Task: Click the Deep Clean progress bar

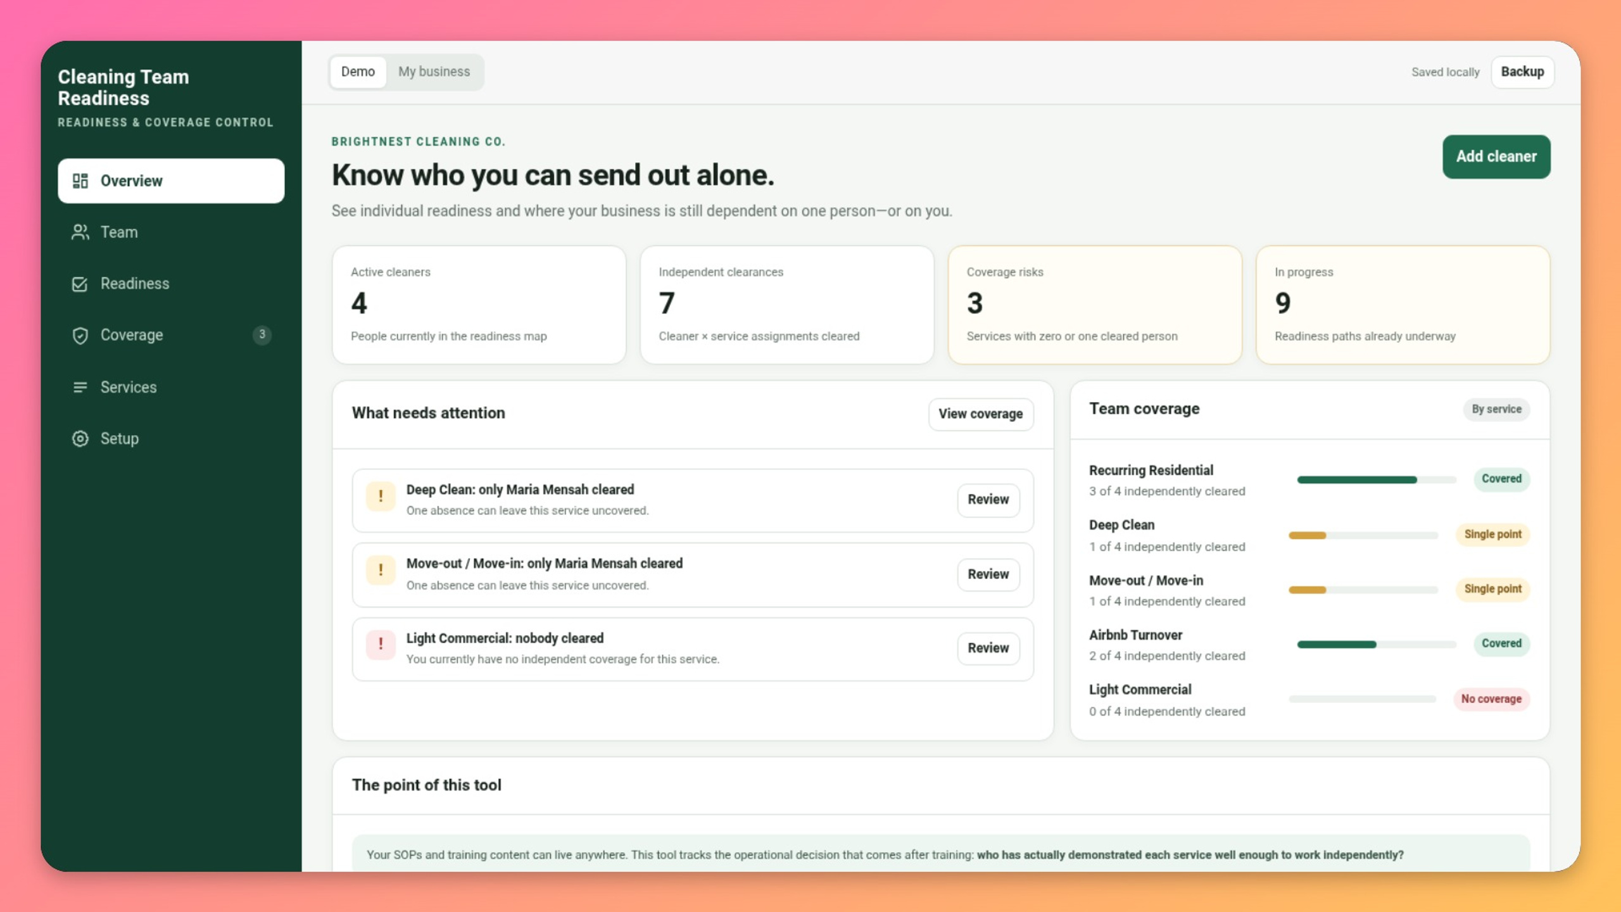Action: tap(1363, 535)
